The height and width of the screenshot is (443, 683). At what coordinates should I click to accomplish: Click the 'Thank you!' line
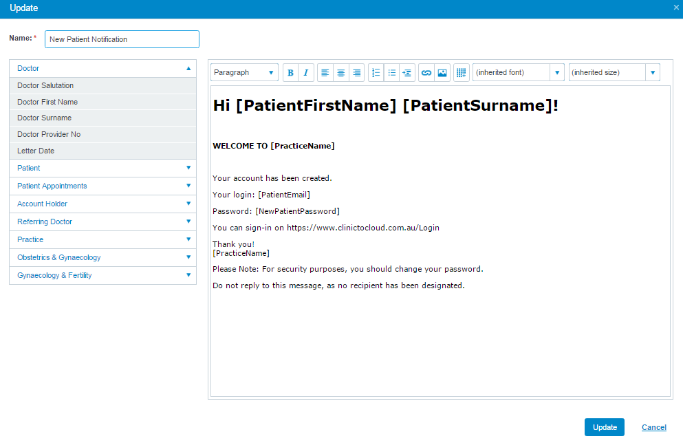233,244
